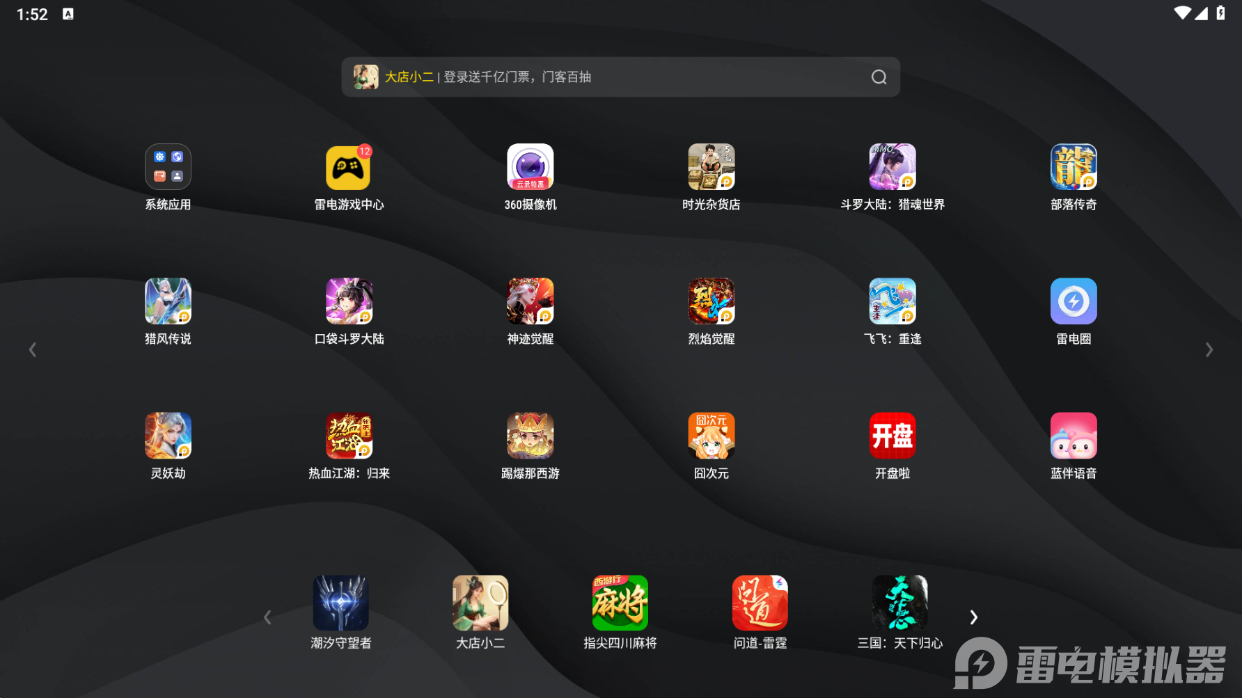This screenshot has width=1242, height=698.
Task: Launch 蓝伴语音 app
Action: [1073, 436]
